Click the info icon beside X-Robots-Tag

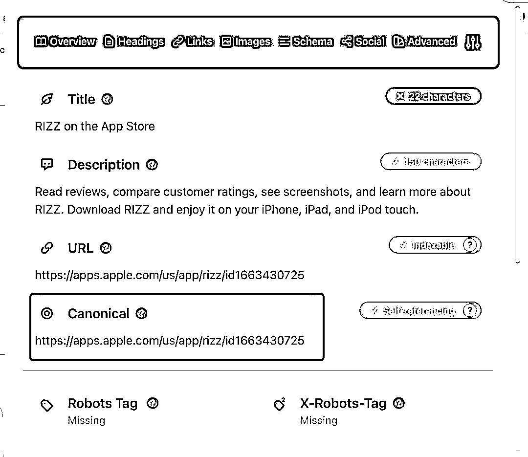(399, 403)
